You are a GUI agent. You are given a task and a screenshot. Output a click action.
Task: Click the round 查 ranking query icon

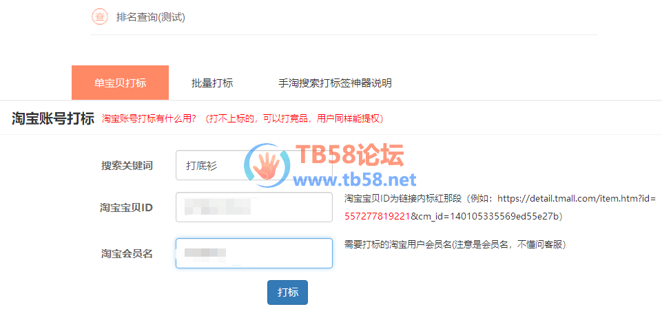coord(100,17)
